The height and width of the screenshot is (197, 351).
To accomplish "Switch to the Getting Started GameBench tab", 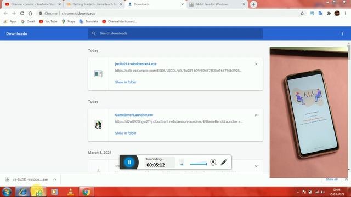I will [x=94, y=4].
